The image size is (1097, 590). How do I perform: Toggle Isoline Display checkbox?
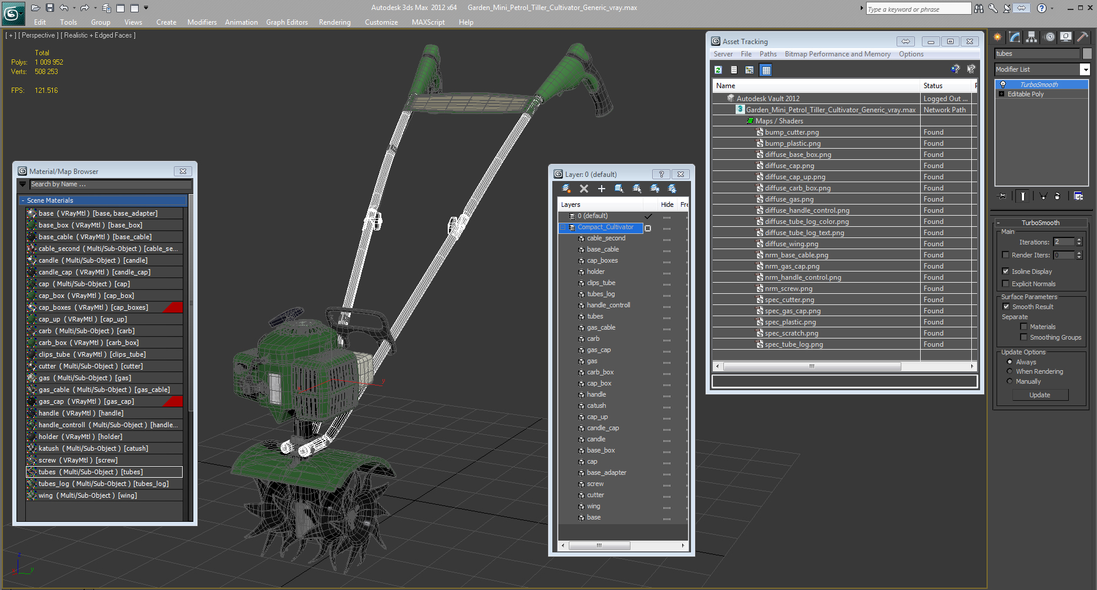point(1005,271)
